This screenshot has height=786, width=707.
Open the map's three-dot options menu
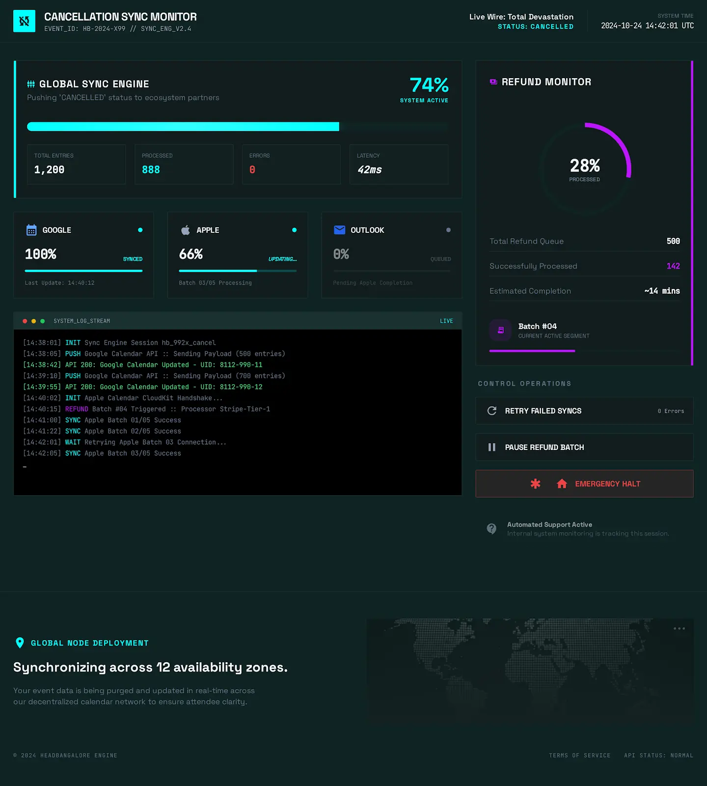pos(679,628)
